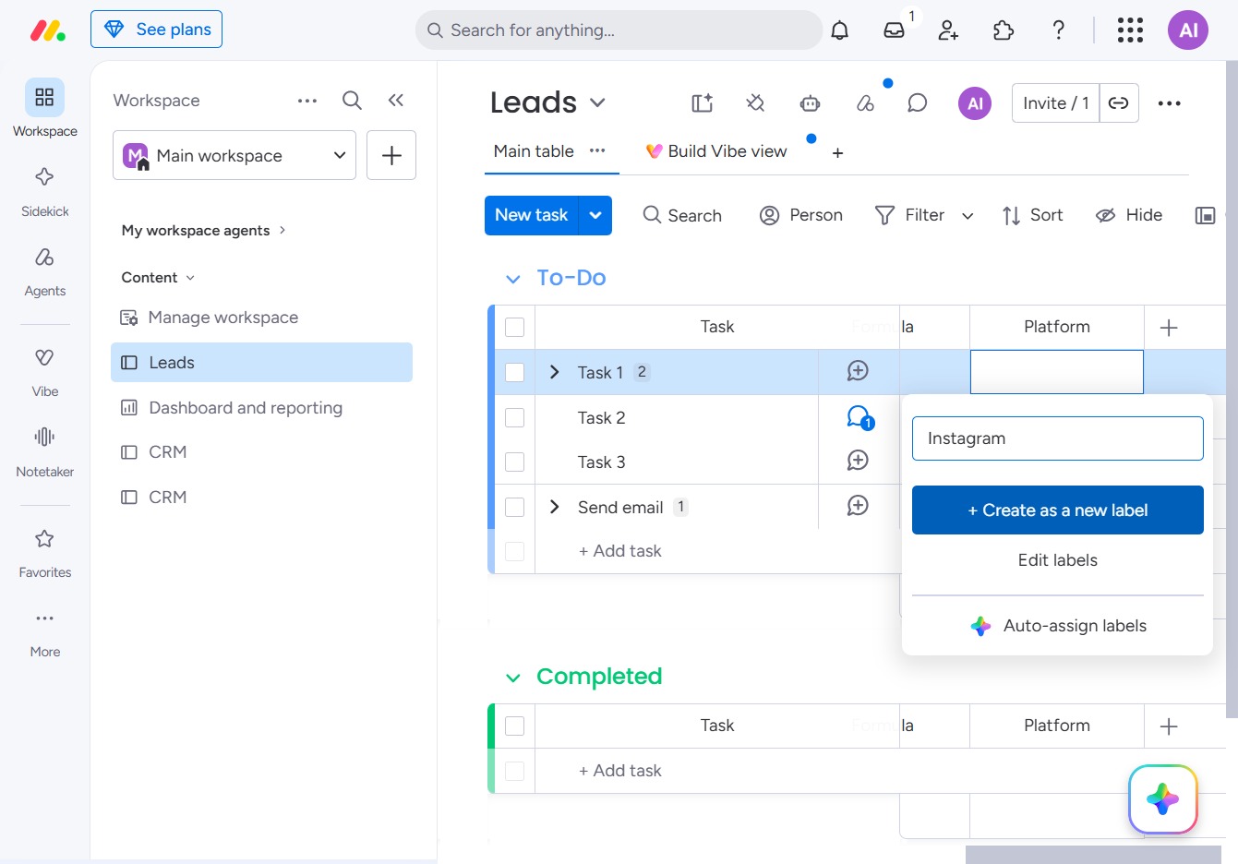Click the label search field containing Instagram
The image size is (1238, 864).
coord(1058,438)
